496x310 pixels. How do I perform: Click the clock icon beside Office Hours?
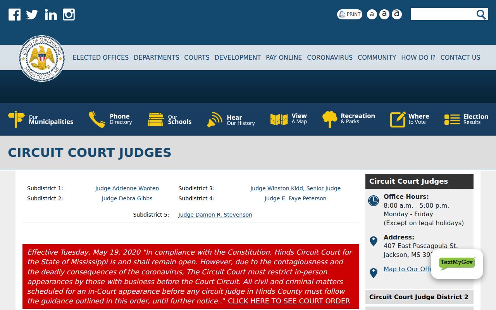coord(374,201)
